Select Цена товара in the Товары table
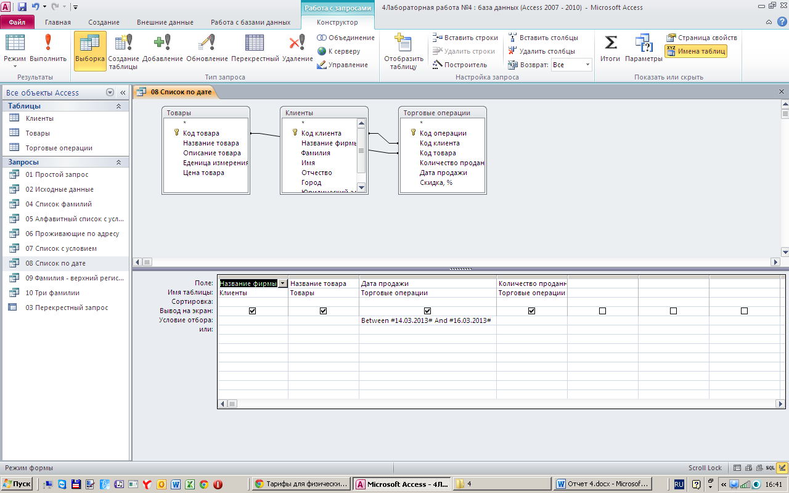 coord(203,173)
